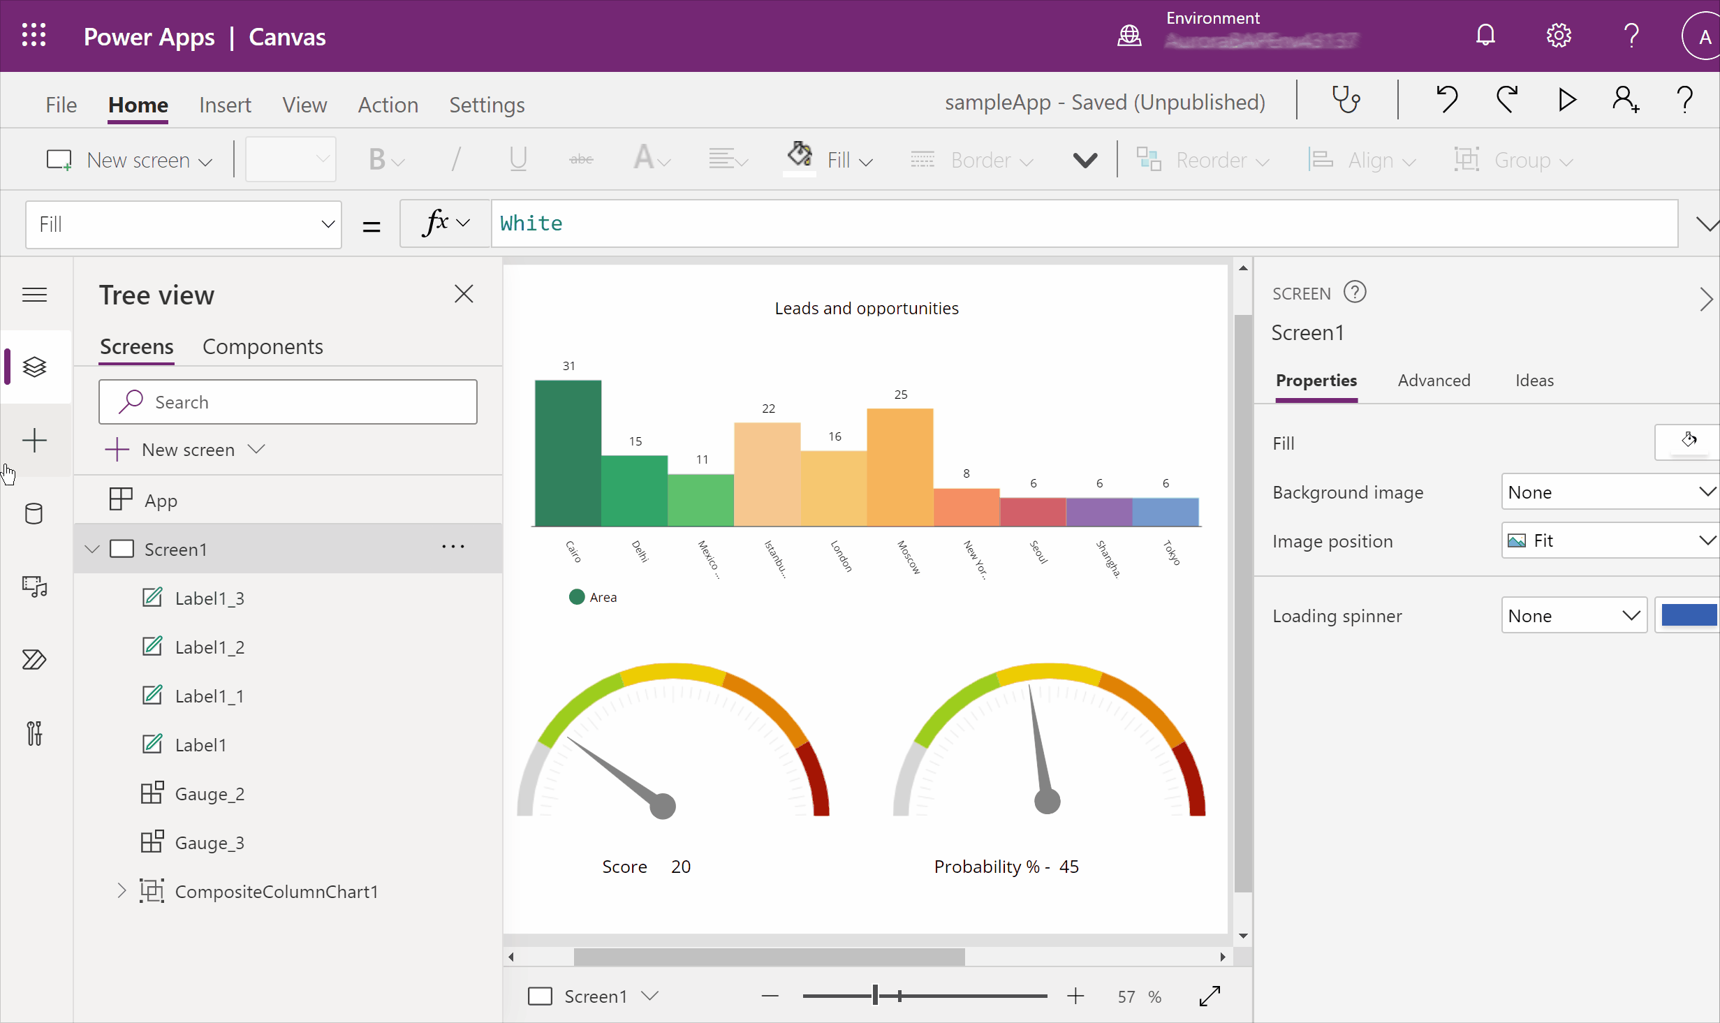Switch to the Components tab
This screenshot has height=1023, width=1720.
coord(263,346)
